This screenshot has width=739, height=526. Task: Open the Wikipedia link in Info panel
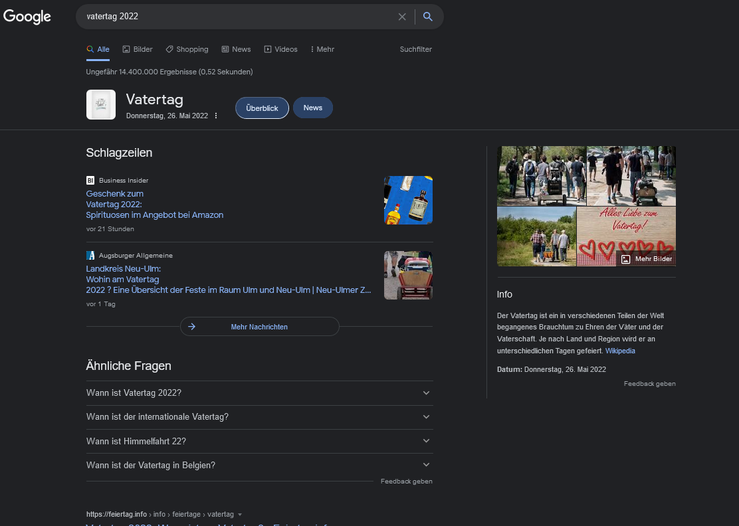tap(620, 351)
